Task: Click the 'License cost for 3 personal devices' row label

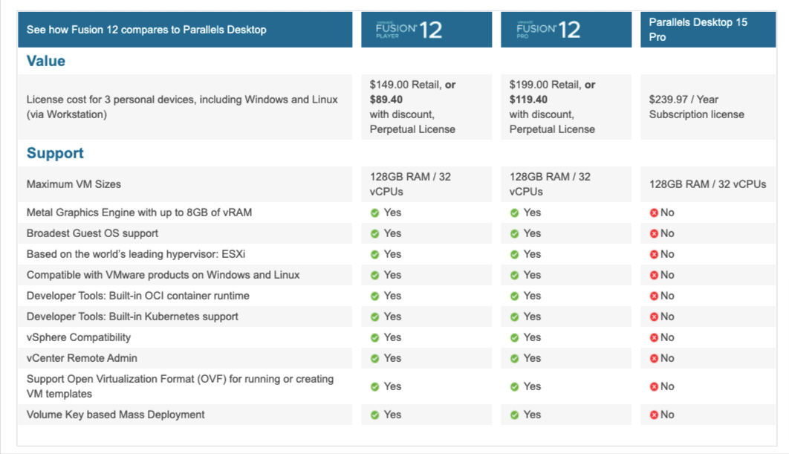Action: click(182, 107)
